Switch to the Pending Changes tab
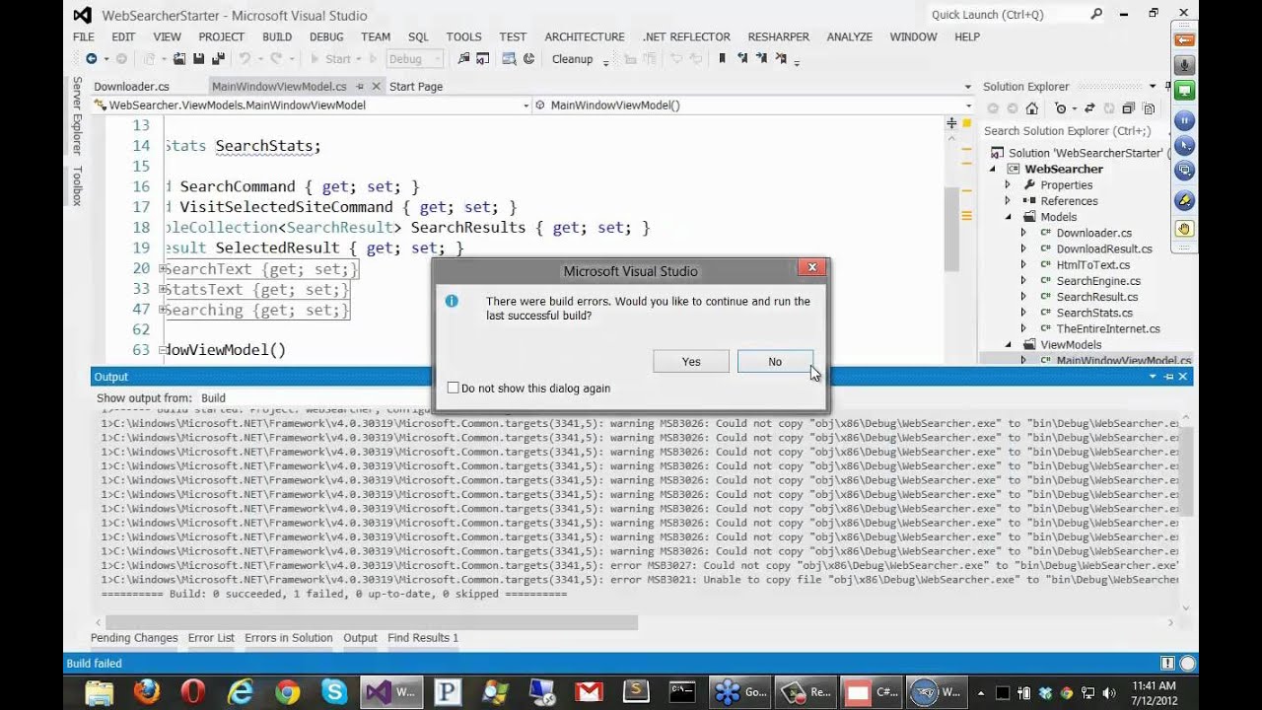The width and height of the screenshot is (1262, 710). tap(134, 638)
